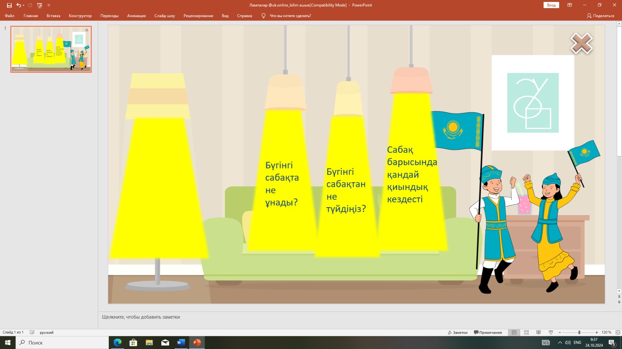The height and width of the screenshot is (349, 622).
Task: Click the spell check language icon
Action: click(32, 332)
